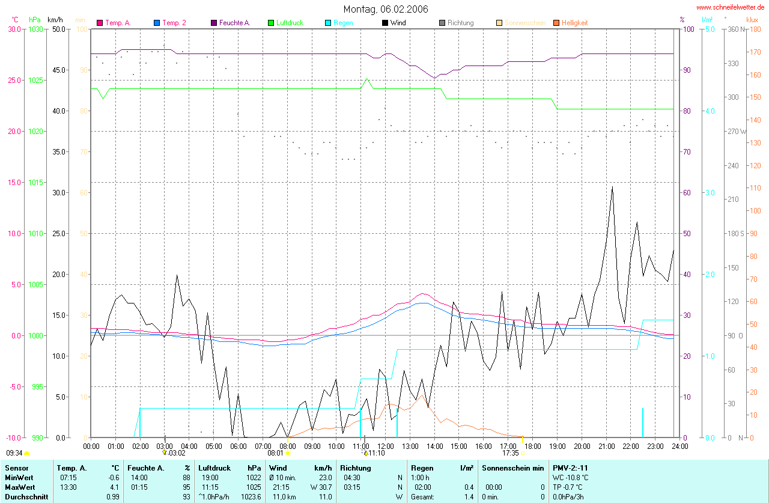Click the chart title 'Montag, 06.02.2006'
Viewport: 769px width, 503px height.
pos(386,9)
